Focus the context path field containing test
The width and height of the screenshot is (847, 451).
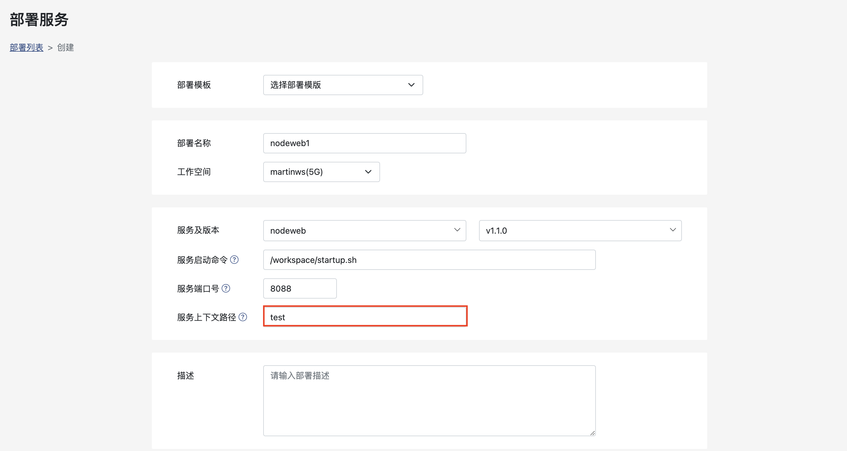coord(365,317)
